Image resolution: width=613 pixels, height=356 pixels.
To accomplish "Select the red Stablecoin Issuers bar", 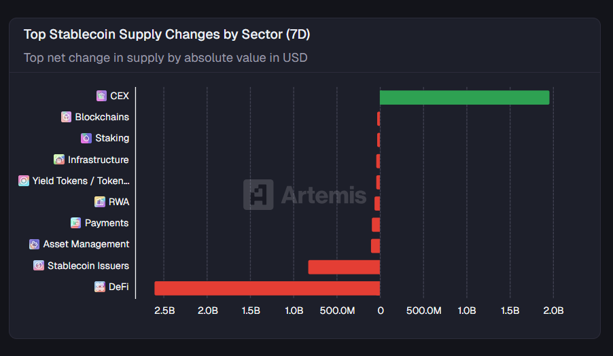I will click(x=344, y=267).
